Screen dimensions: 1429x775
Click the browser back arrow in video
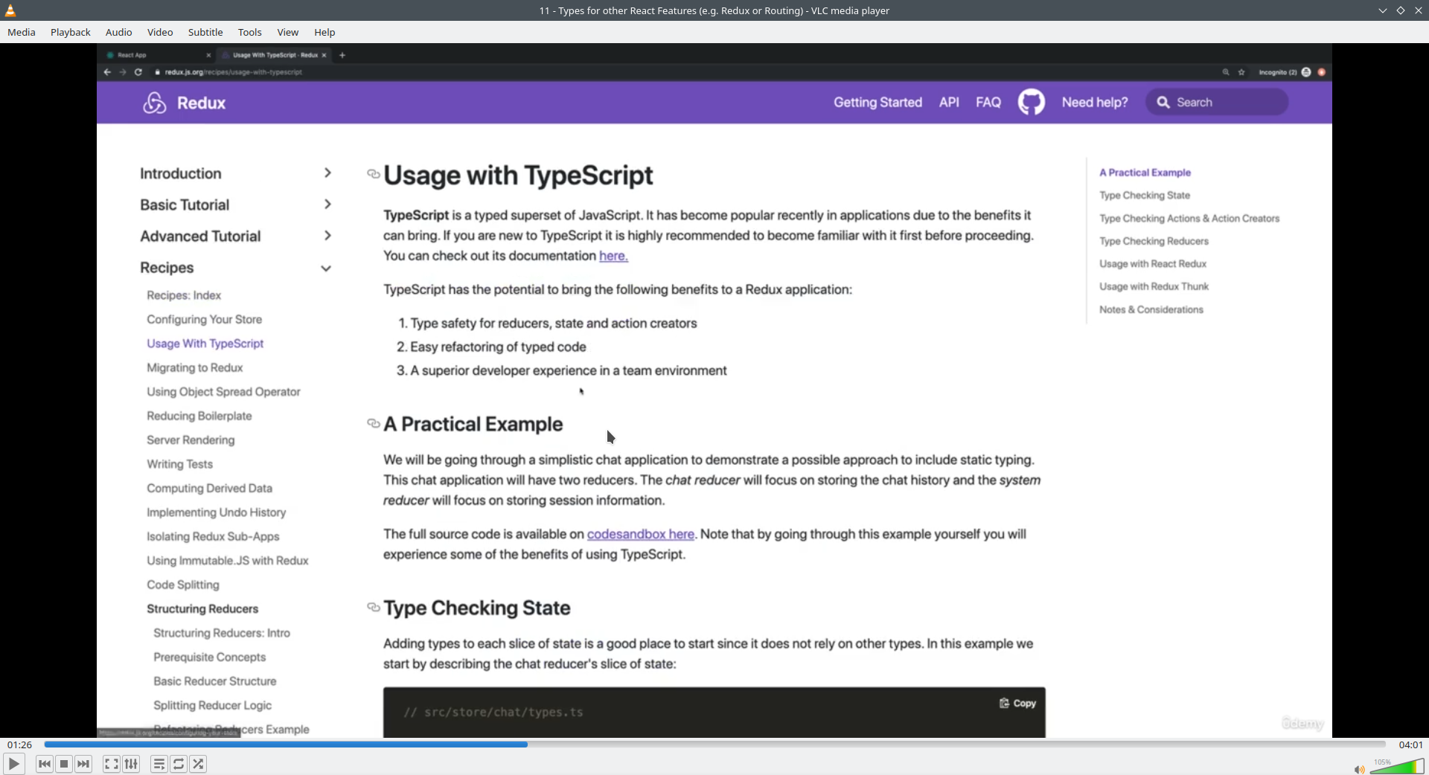[x=107, y=72]
